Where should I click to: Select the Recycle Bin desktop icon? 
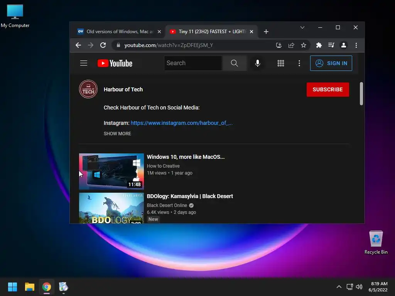point(376,242)
